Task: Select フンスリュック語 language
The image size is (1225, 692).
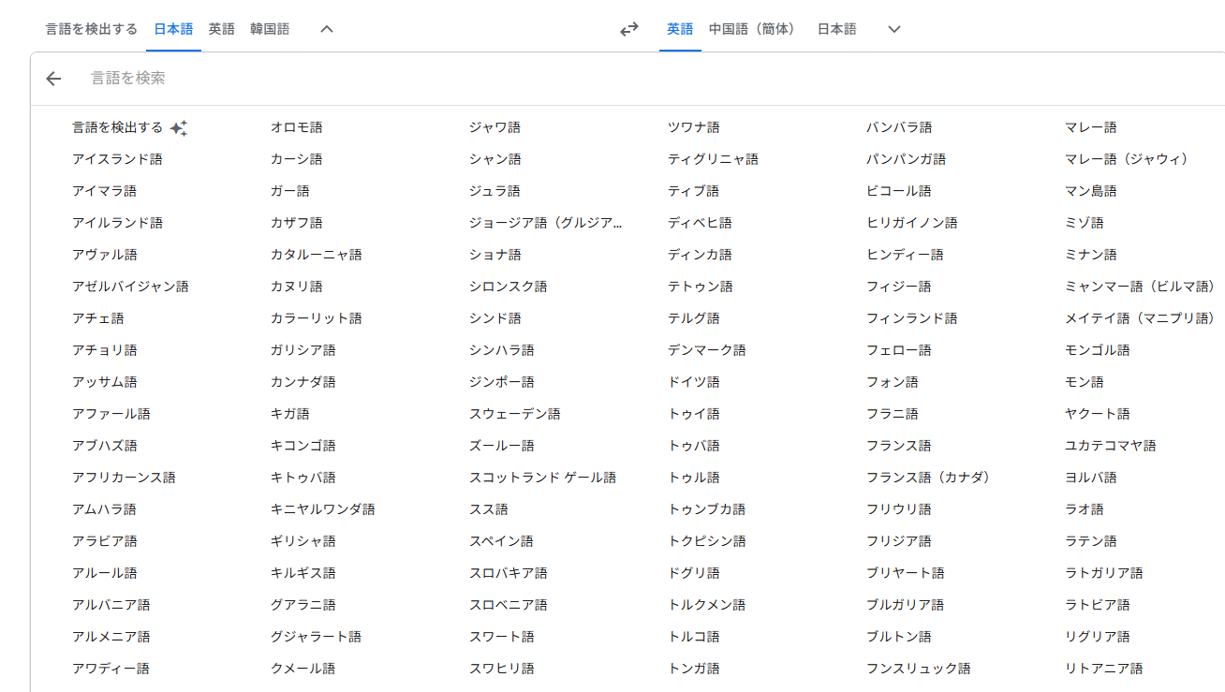Action: coord(918,669)
